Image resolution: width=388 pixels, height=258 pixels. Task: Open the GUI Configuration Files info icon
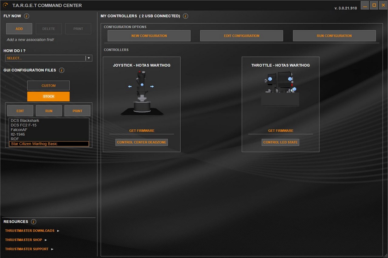pos(62,70)
